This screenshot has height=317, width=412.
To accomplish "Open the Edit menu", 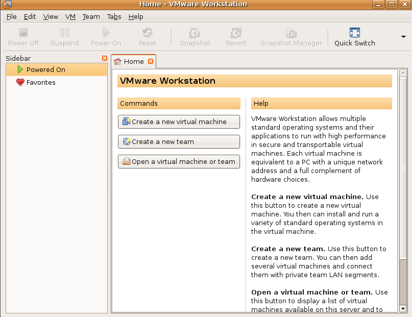I will [30, 17].
